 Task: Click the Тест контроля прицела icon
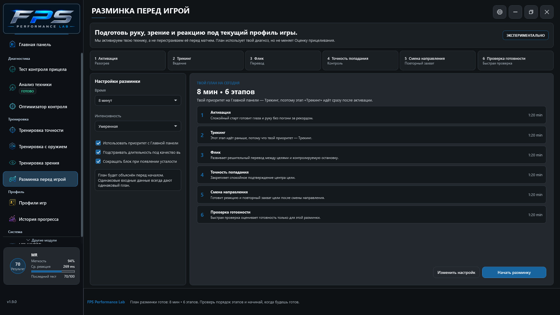12,69
